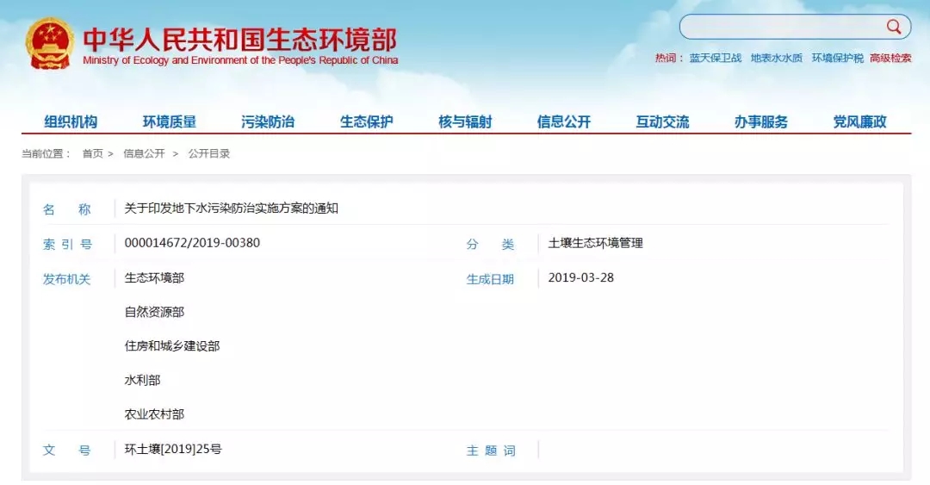Select issuing agency 水利部

142,381
